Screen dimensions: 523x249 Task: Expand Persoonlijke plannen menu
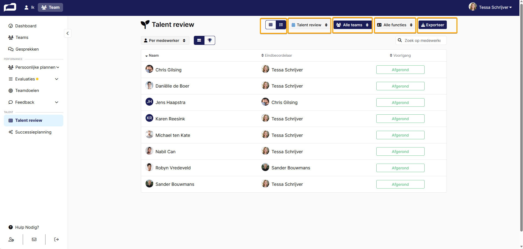click(33, 67)
